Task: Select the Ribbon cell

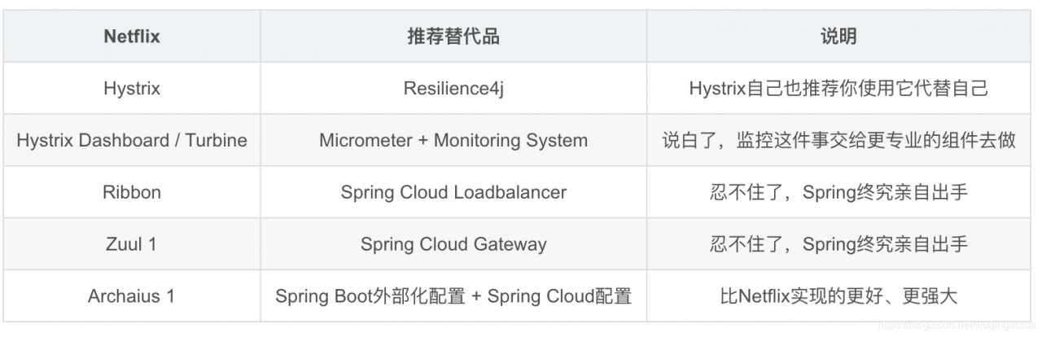Action: [132, 192]
